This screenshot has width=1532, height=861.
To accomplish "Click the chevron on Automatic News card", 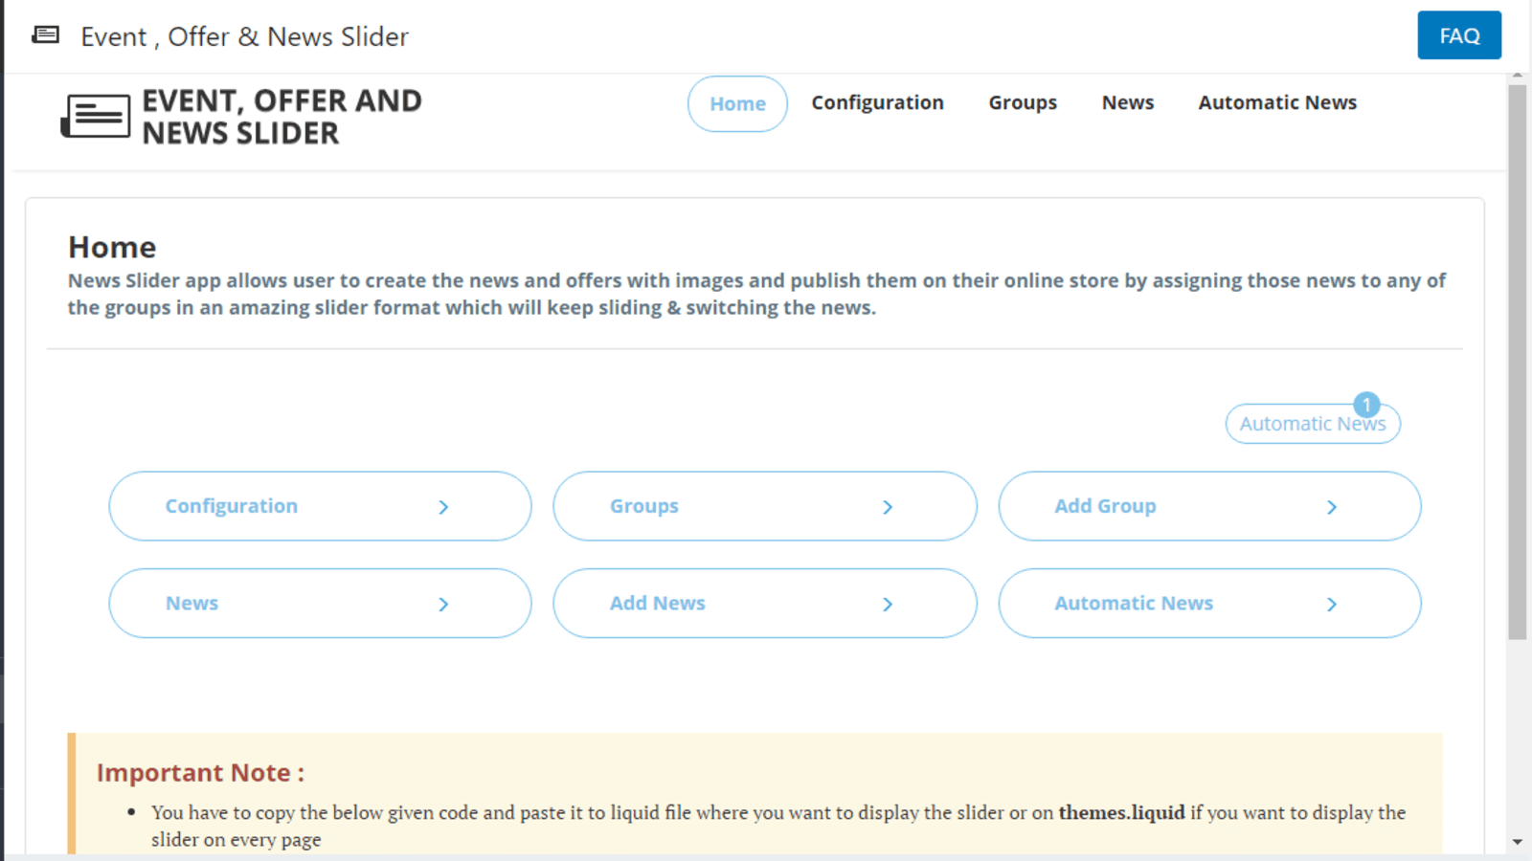I will (1332, 605).
